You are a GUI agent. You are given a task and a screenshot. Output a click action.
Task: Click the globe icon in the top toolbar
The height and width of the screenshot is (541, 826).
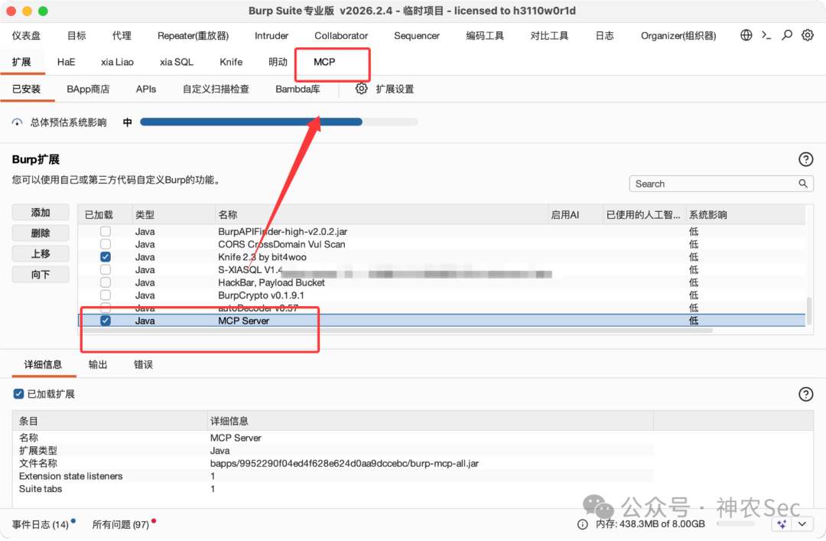(746, 35)
